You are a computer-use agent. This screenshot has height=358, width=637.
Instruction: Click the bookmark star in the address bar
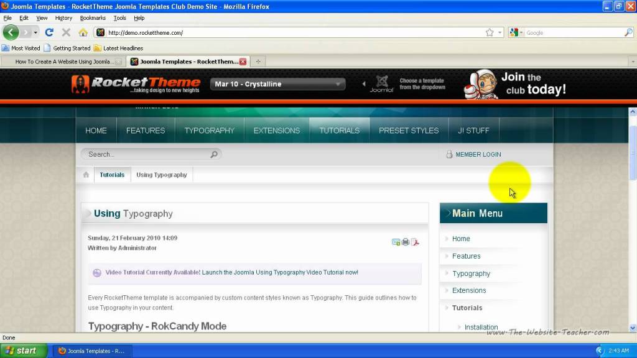click(490, 32)
